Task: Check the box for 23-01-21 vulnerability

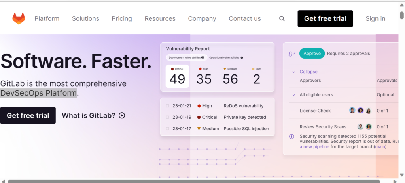Action: pos(167,106)
